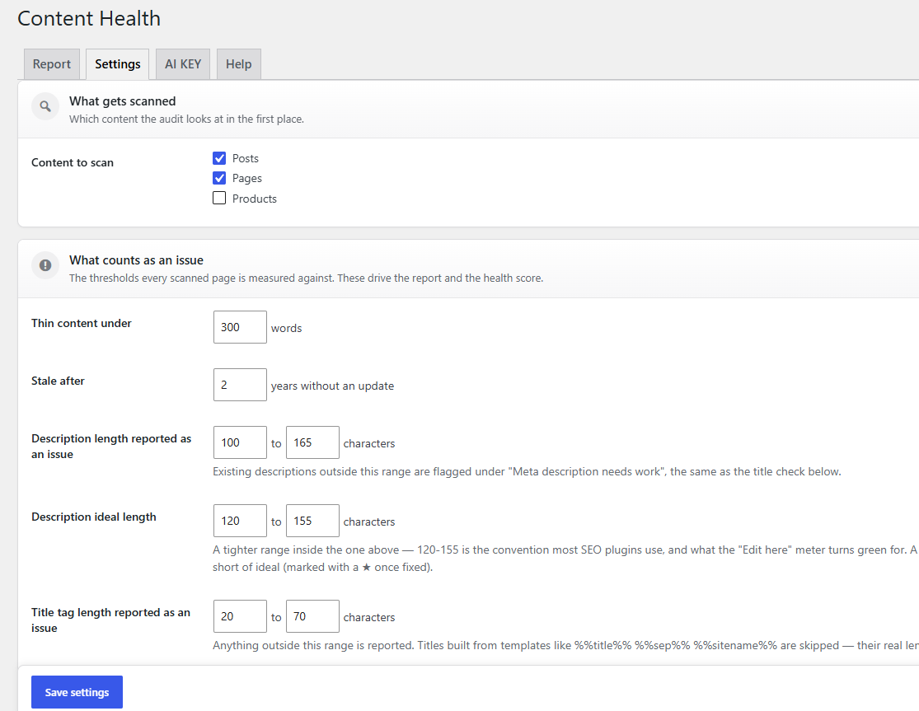Click the Stale after label
Screen dimensions: 919x711
click(58, 381)
